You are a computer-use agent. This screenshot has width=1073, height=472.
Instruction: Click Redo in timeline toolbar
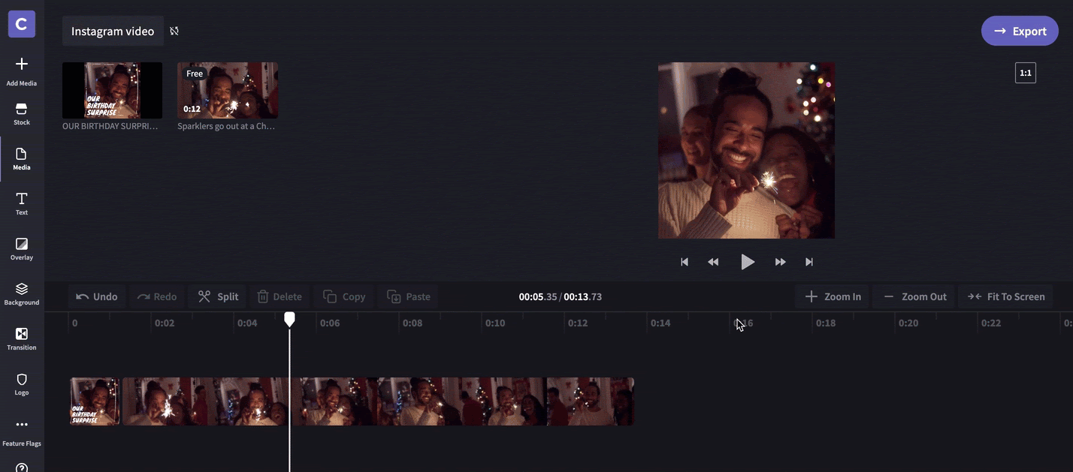(x=157, y=296)
